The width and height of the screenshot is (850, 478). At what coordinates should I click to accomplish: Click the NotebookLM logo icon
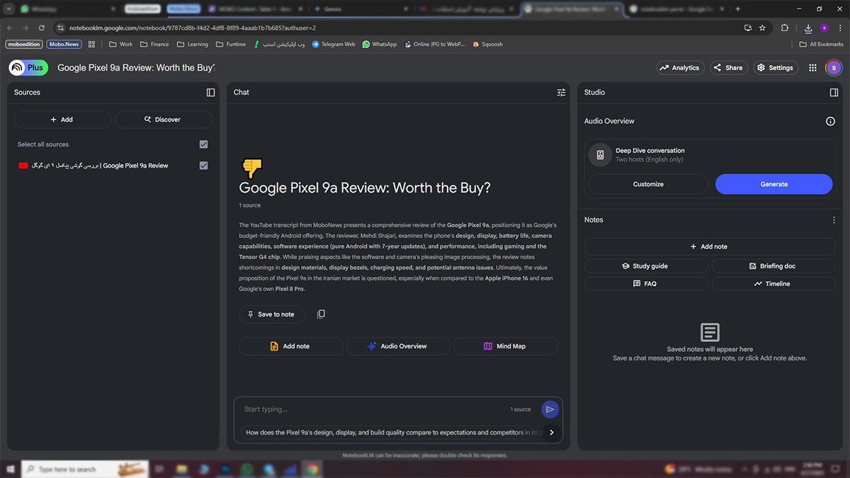(x=16, y=68)
